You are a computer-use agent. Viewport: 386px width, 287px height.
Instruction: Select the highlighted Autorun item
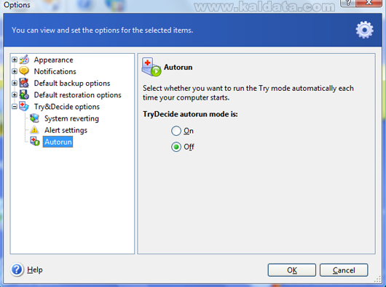58,142
